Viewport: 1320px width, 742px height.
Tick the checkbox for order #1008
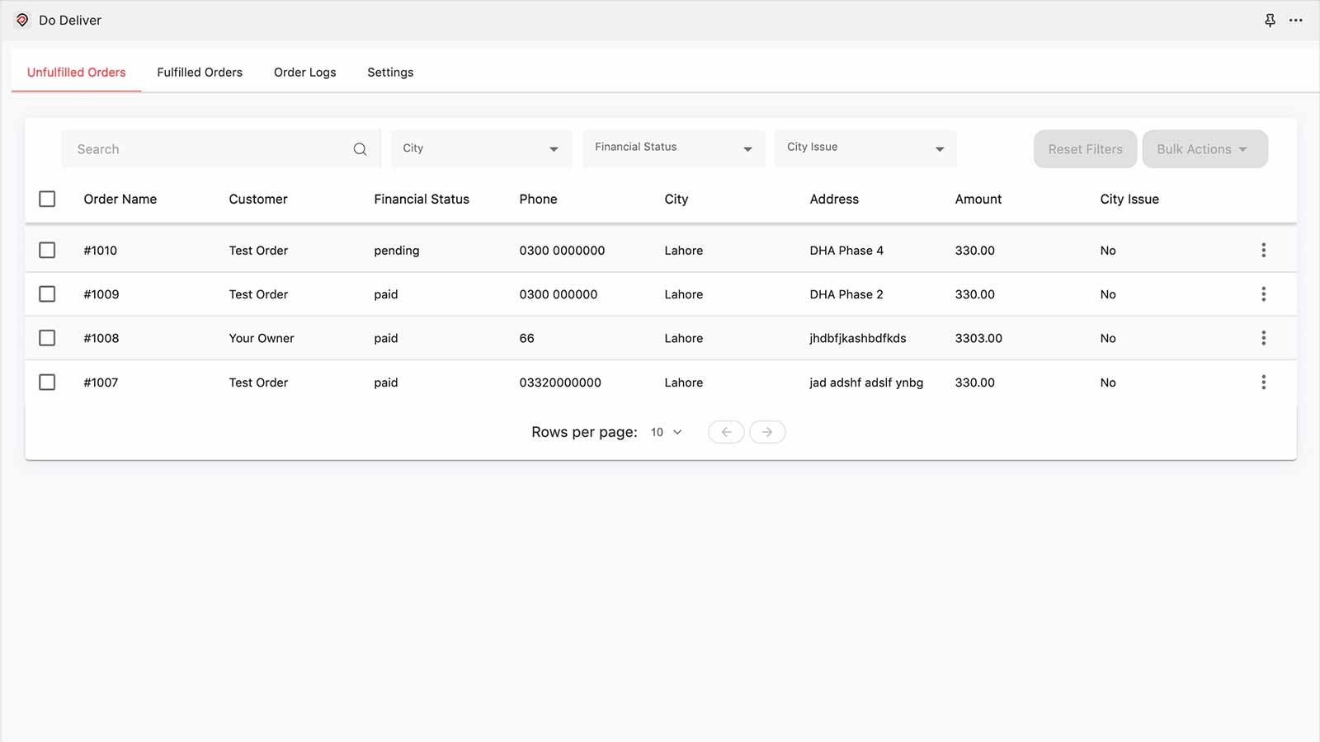(x=47, y=338)
